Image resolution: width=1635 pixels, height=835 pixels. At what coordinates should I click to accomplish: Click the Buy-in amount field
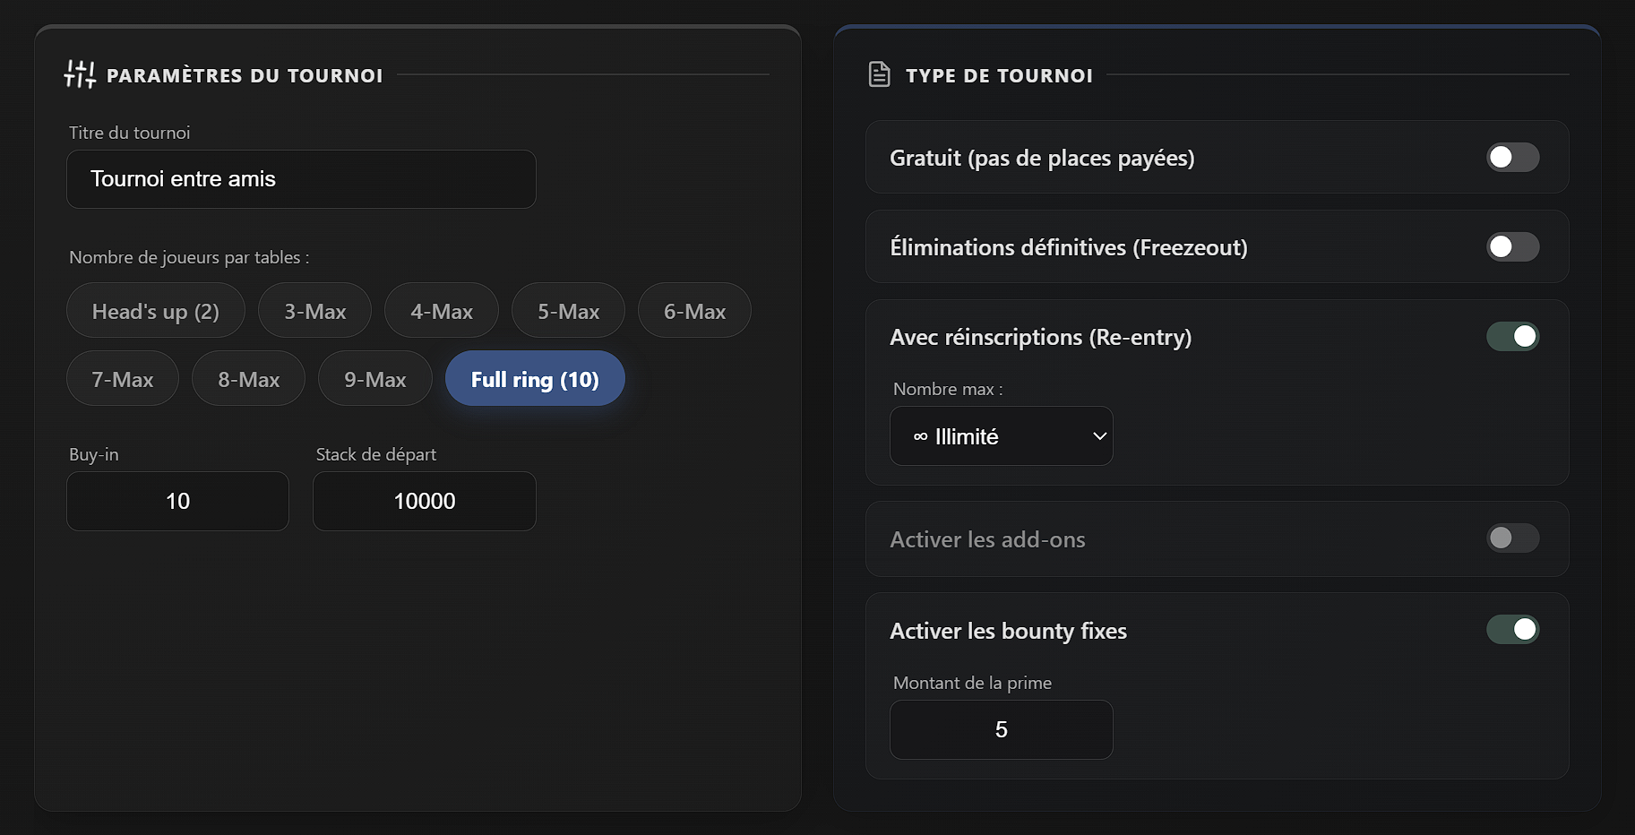pos(178,502)
